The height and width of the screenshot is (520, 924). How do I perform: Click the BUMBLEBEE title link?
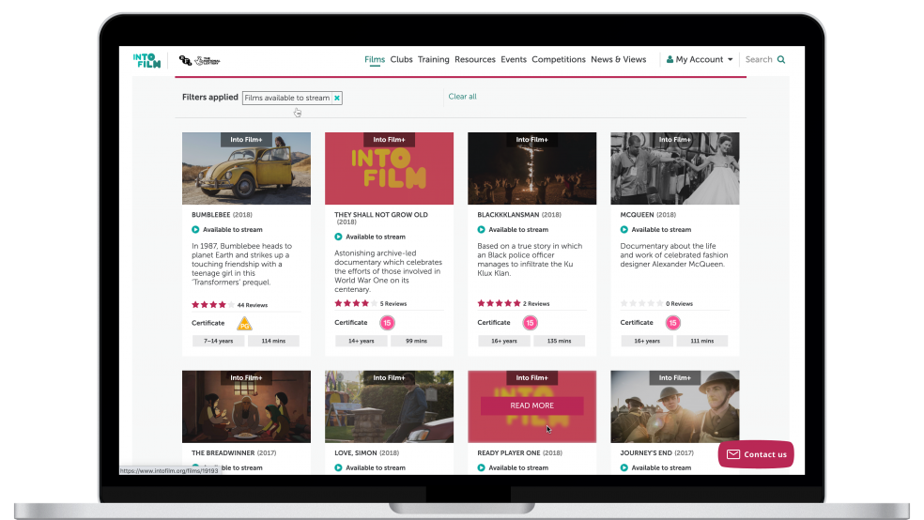pyautogui.click(x=211, y=215)
